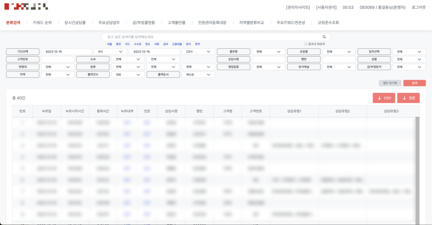Download results with the CSV button
The image size is (432, 225).
[383, 98]
